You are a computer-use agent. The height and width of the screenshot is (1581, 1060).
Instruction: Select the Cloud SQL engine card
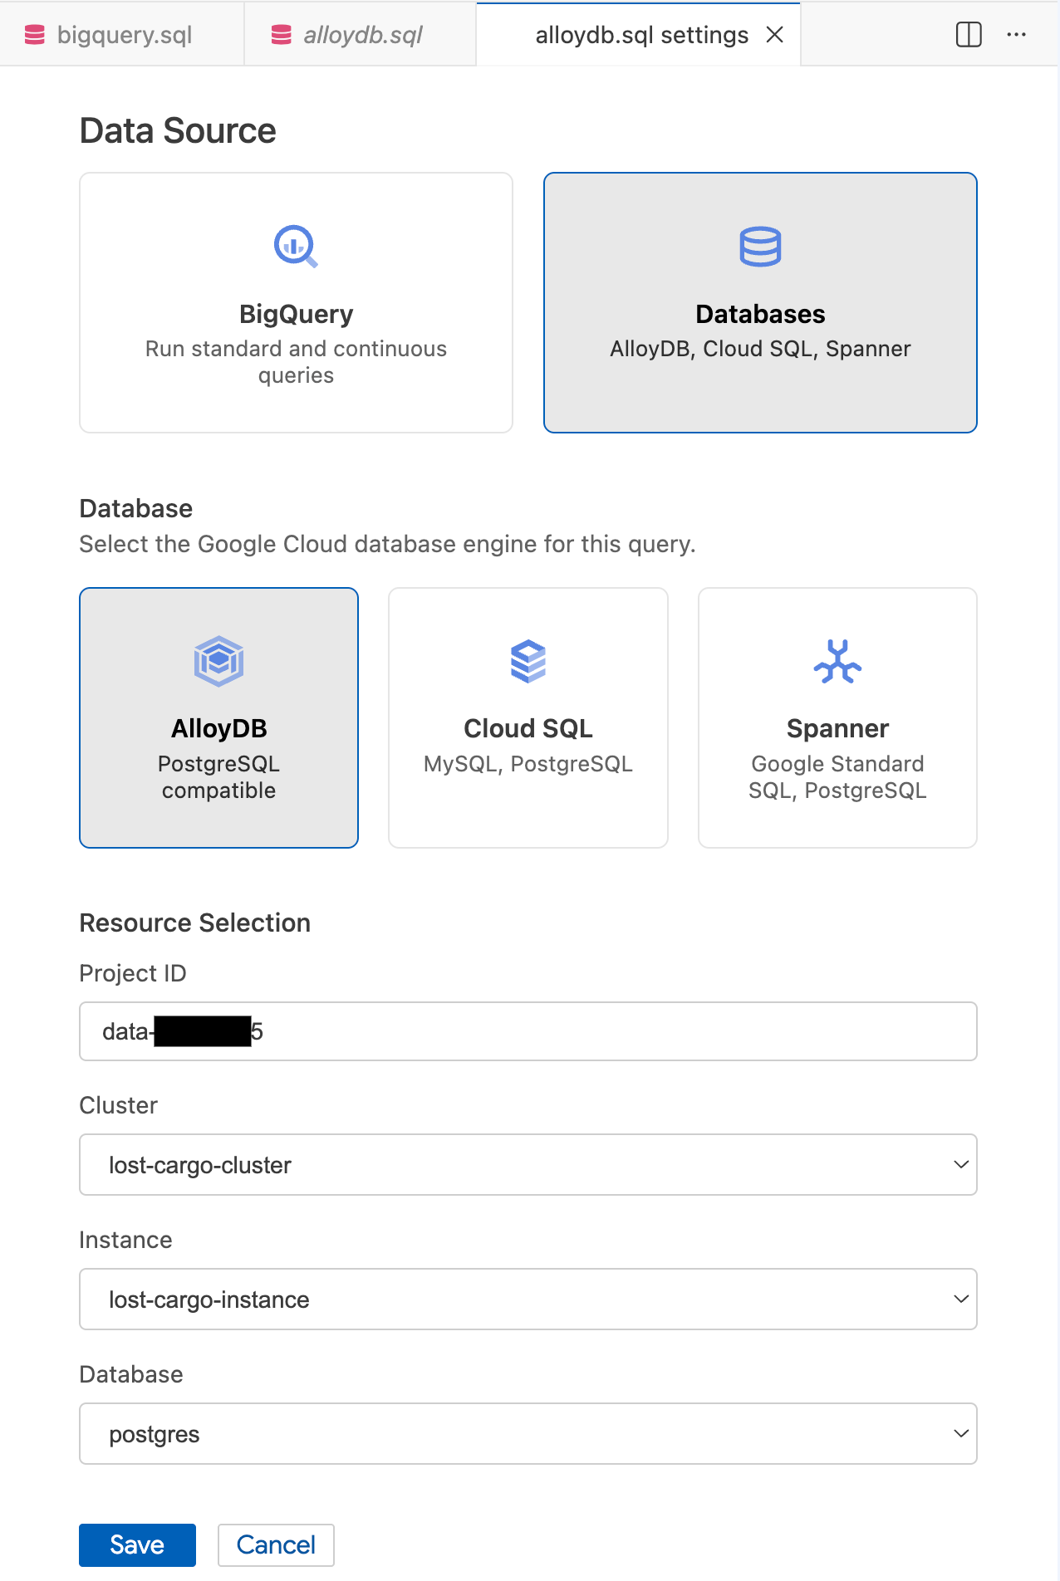tap(528, 717)
